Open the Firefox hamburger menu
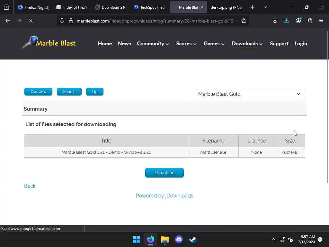Viewport: 329px width, 247px height. click(x=321, y=21)
